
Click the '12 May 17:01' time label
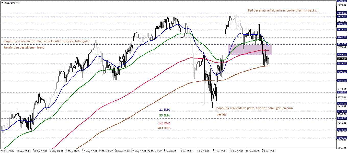[x=89, y=151]
